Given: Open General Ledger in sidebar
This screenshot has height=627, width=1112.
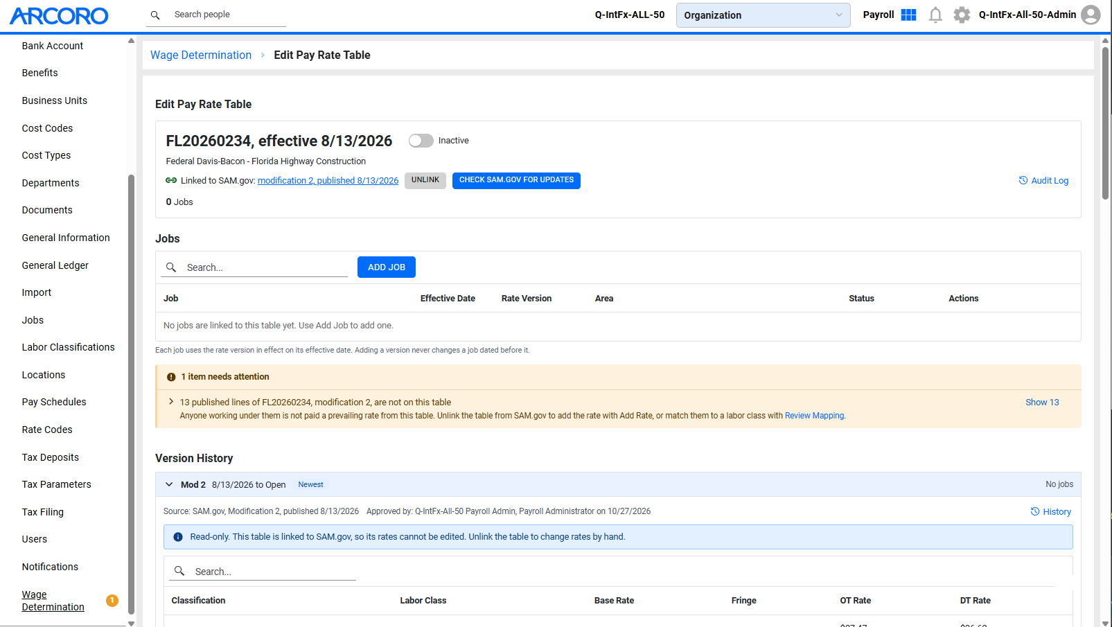Looking at the screenshot, I should pyautogui.click(x=55, y=265).
